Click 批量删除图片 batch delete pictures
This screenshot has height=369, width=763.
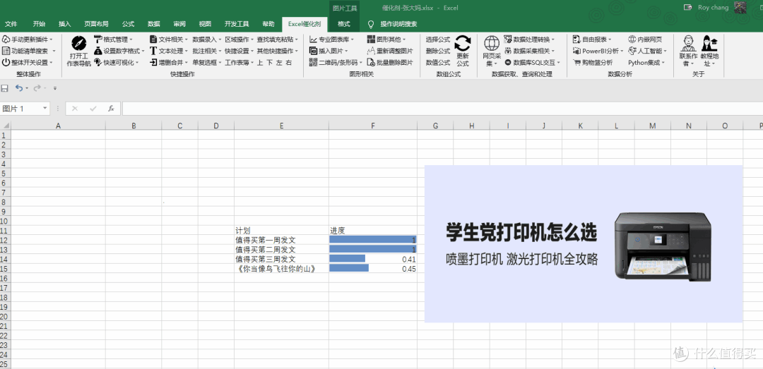click(x=390, y=62)
